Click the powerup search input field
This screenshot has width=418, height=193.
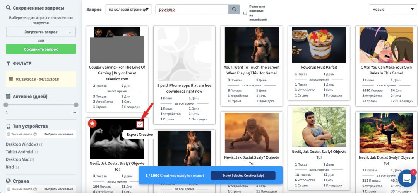(192, 9)
